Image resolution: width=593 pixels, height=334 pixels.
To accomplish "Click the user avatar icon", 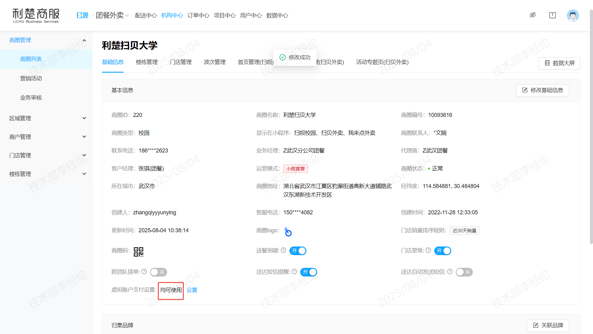I will point(573,15).
